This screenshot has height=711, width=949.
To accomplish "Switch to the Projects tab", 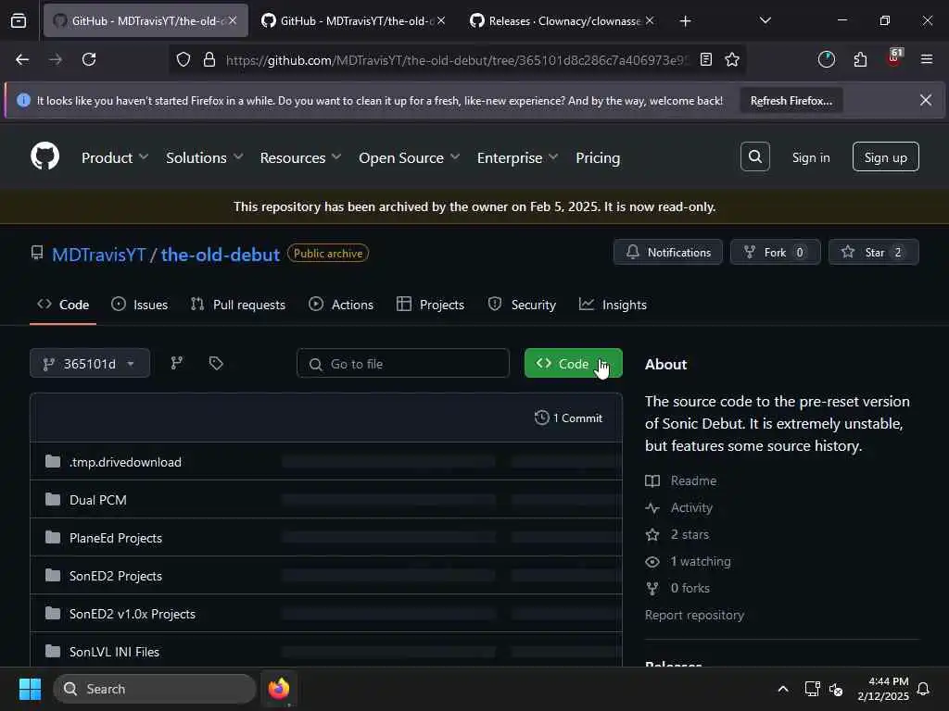I will tap(430, 305).
